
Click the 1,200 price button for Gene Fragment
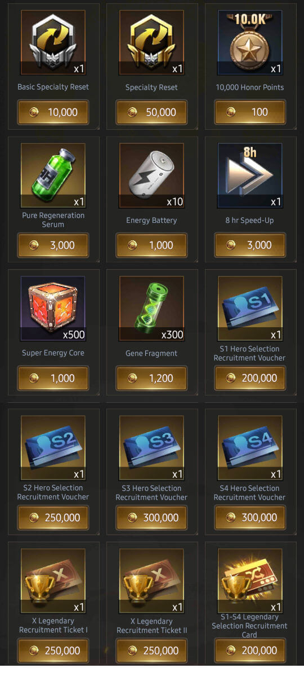click(151, 379)
